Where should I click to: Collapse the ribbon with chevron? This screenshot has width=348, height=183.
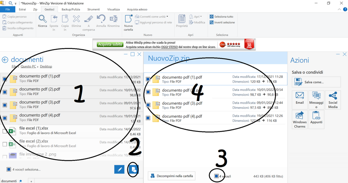(339, 9)
